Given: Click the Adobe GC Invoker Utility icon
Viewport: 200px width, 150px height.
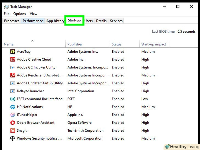Looking at the screenshot, I should point(13,67).
